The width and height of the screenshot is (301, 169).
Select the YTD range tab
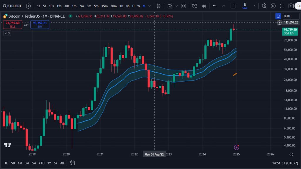(41, 163)
